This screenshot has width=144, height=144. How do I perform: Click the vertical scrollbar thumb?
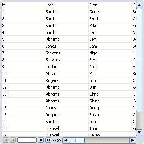(x=139, y=60)
